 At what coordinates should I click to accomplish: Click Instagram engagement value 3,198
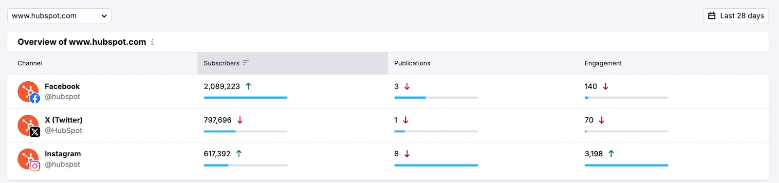click(594, 154)
